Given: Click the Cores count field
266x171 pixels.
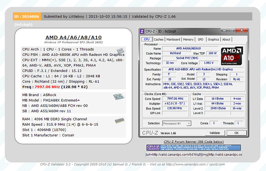Looking at the screenshot, I should 214,123.
